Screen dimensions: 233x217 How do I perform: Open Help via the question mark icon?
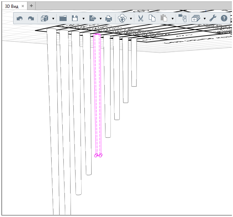click(224, 18)
